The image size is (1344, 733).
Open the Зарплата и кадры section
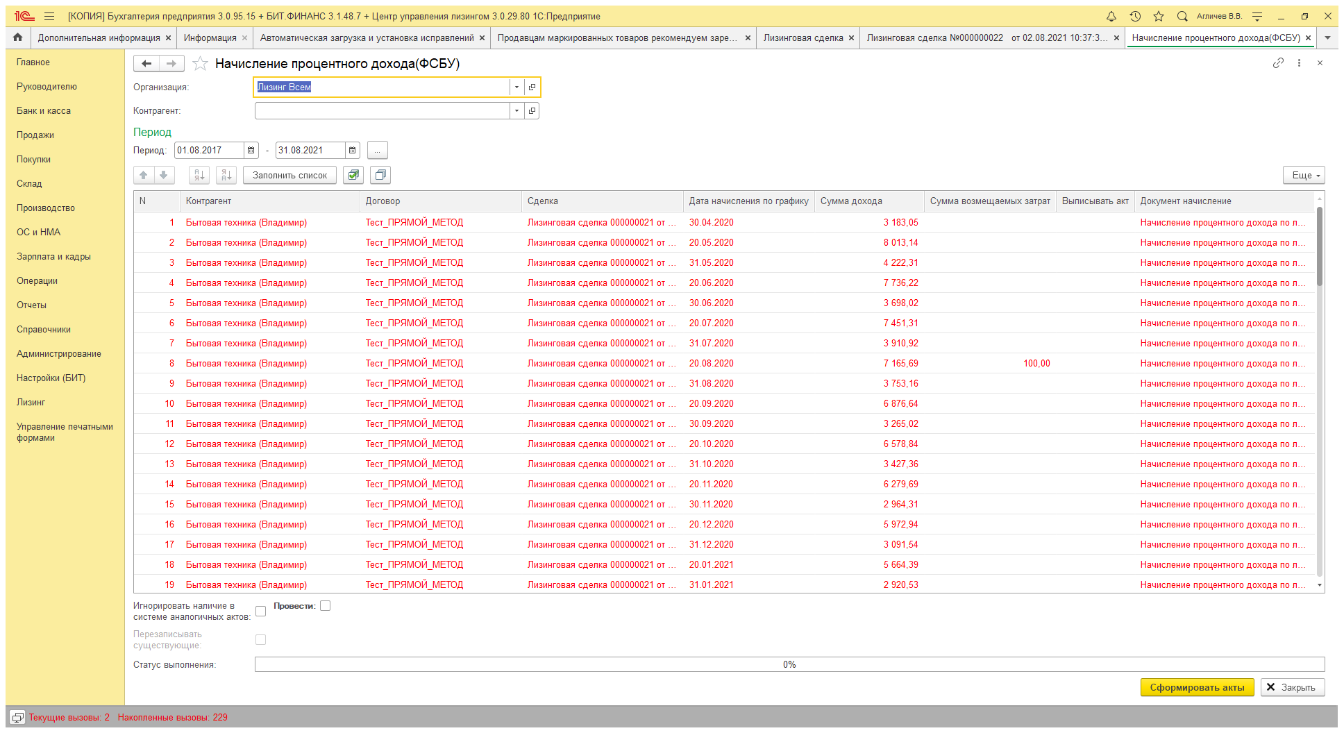[53, 257]
